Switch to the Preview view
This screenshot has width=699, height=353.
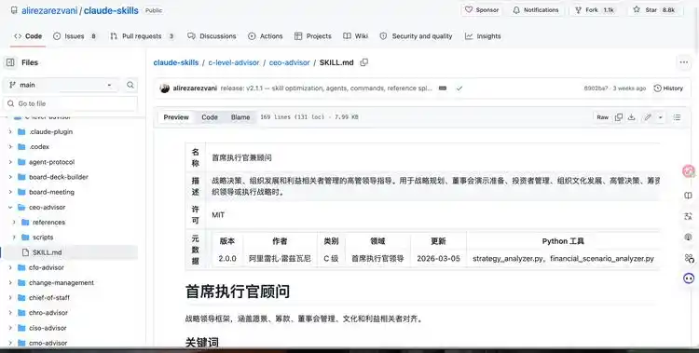pos(176,117)
